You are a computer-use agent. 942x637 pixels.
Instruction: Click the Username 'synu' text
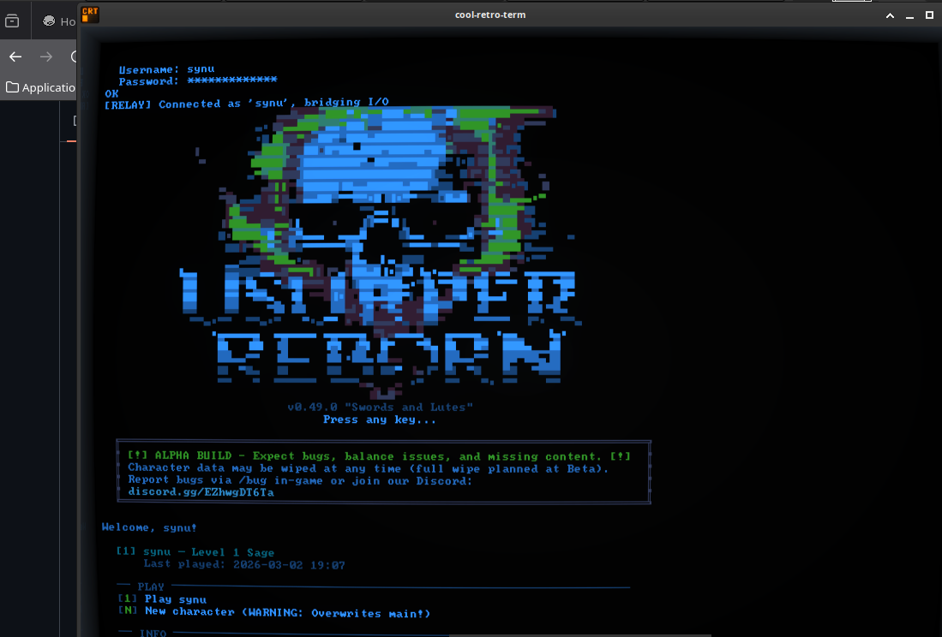coord(201,69)
